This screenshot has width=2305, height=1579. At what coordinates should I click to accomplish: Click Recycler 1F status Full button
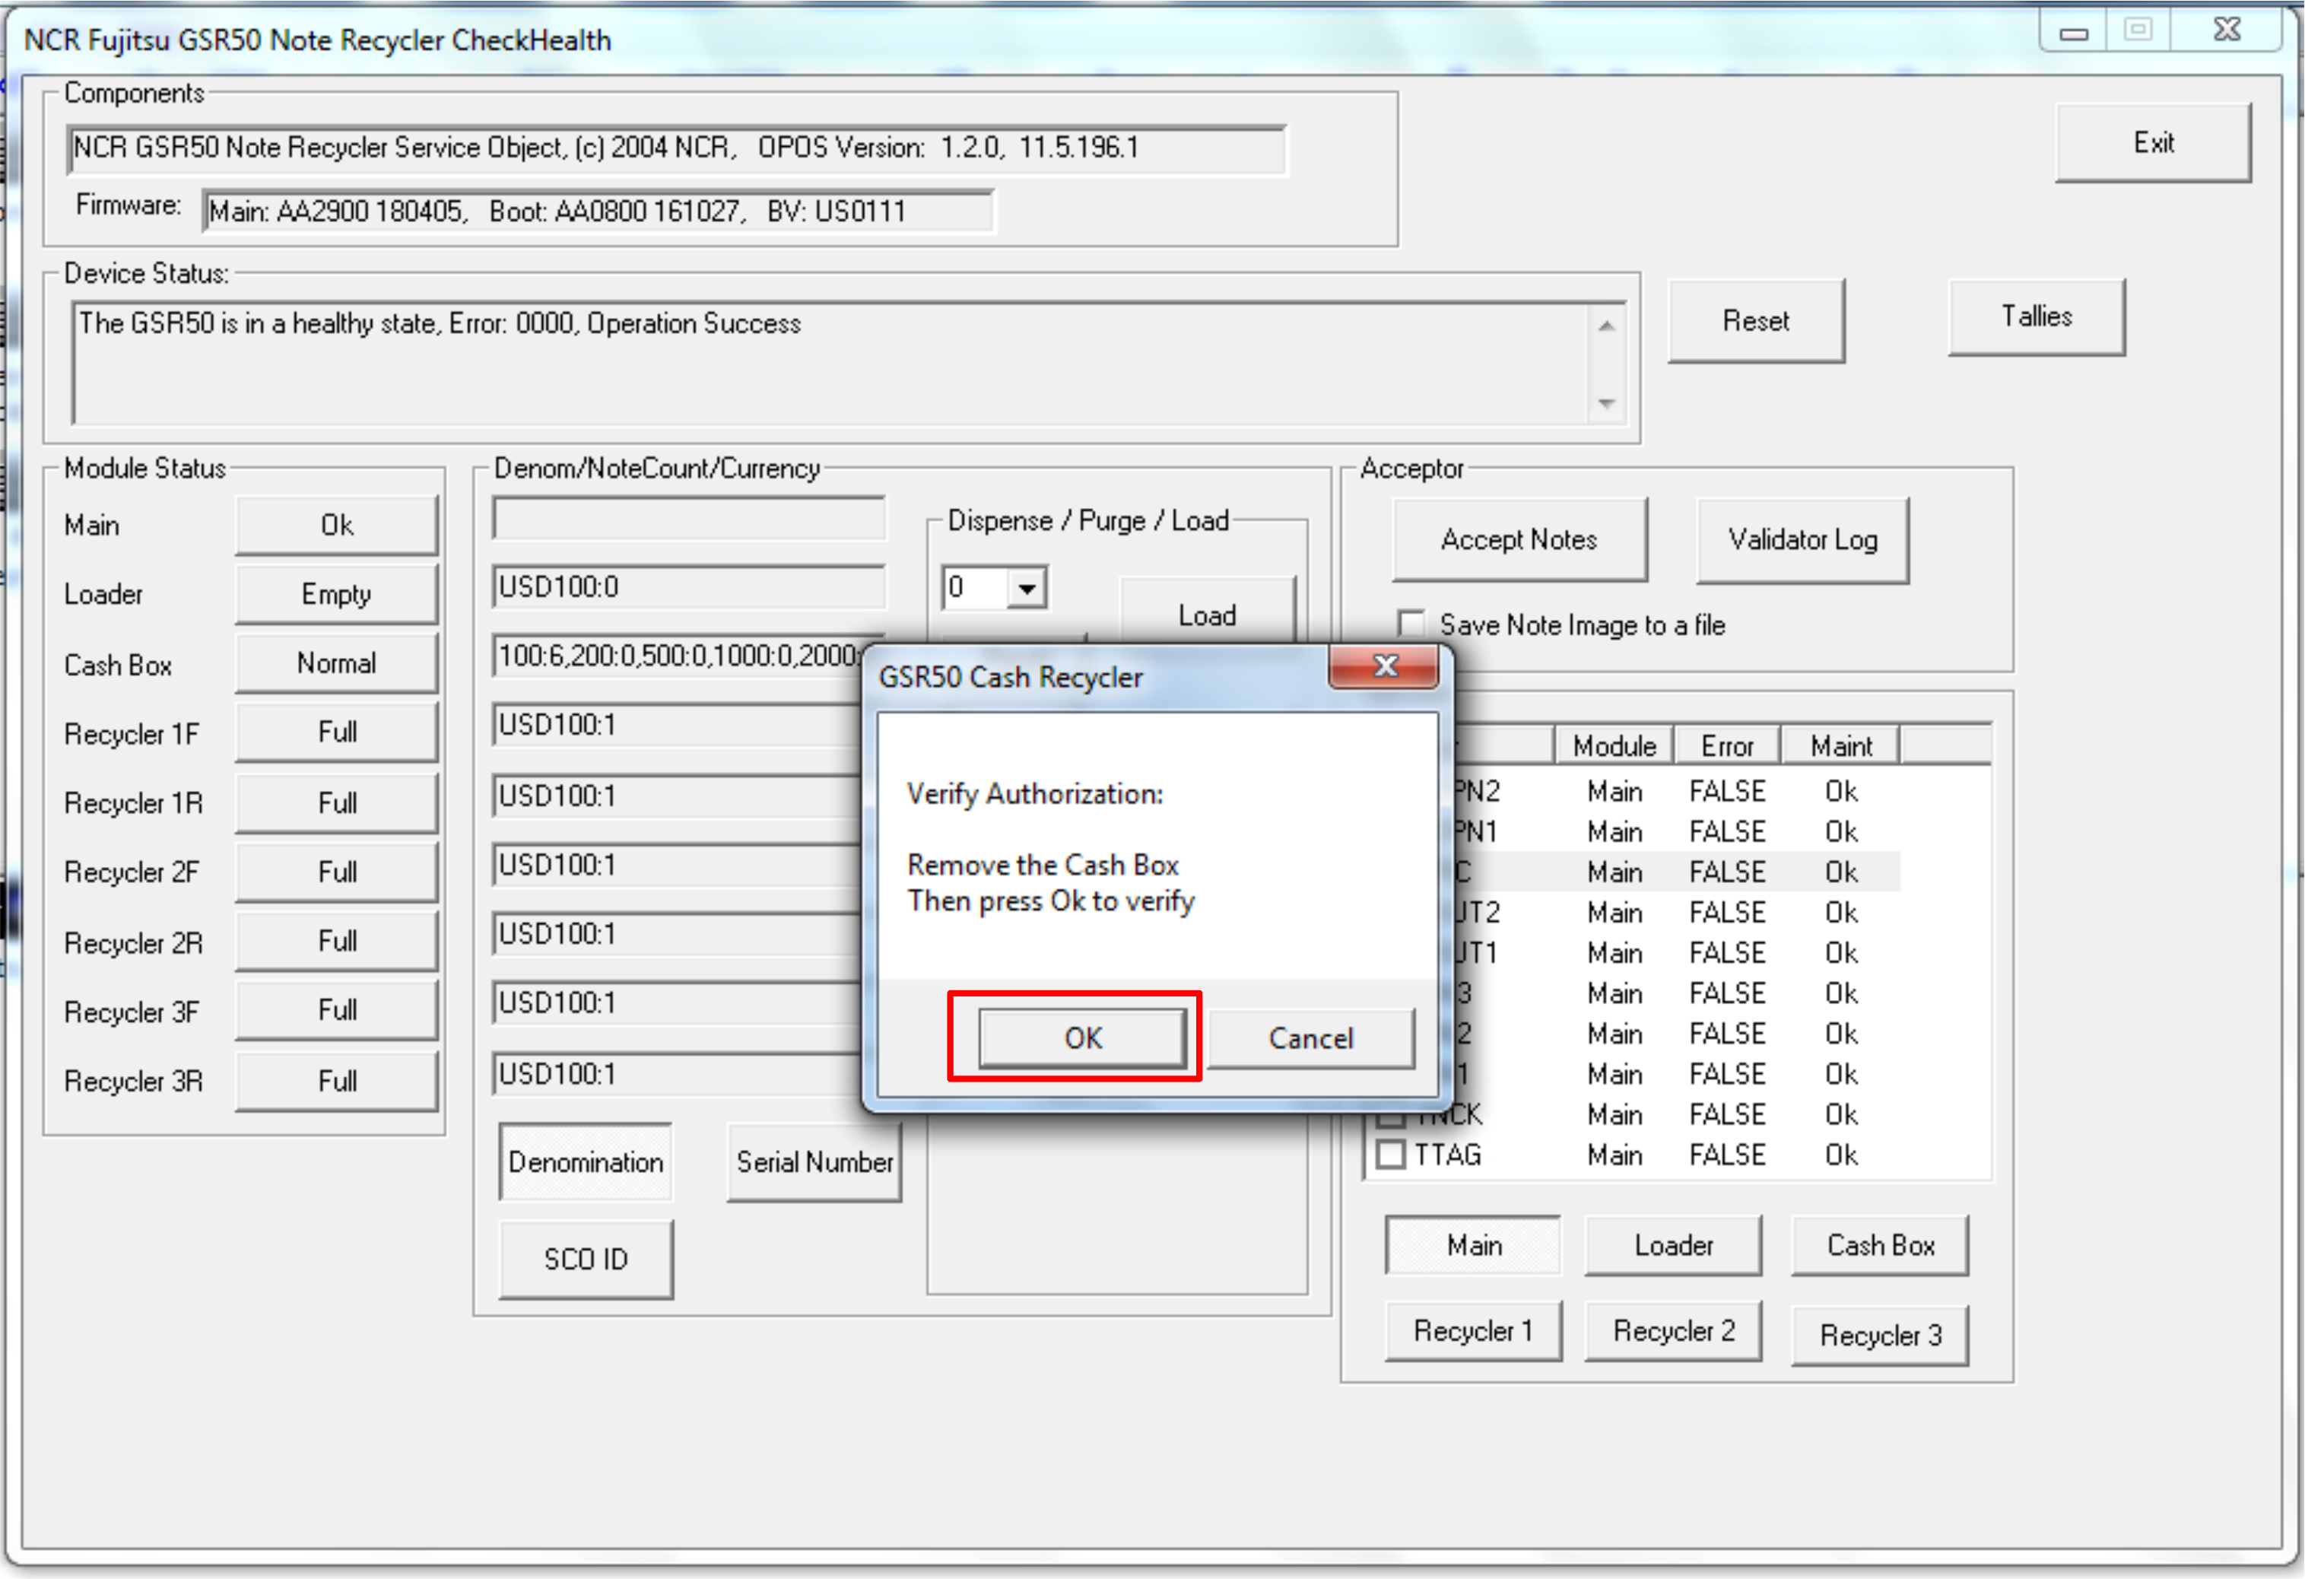point(336,732)
